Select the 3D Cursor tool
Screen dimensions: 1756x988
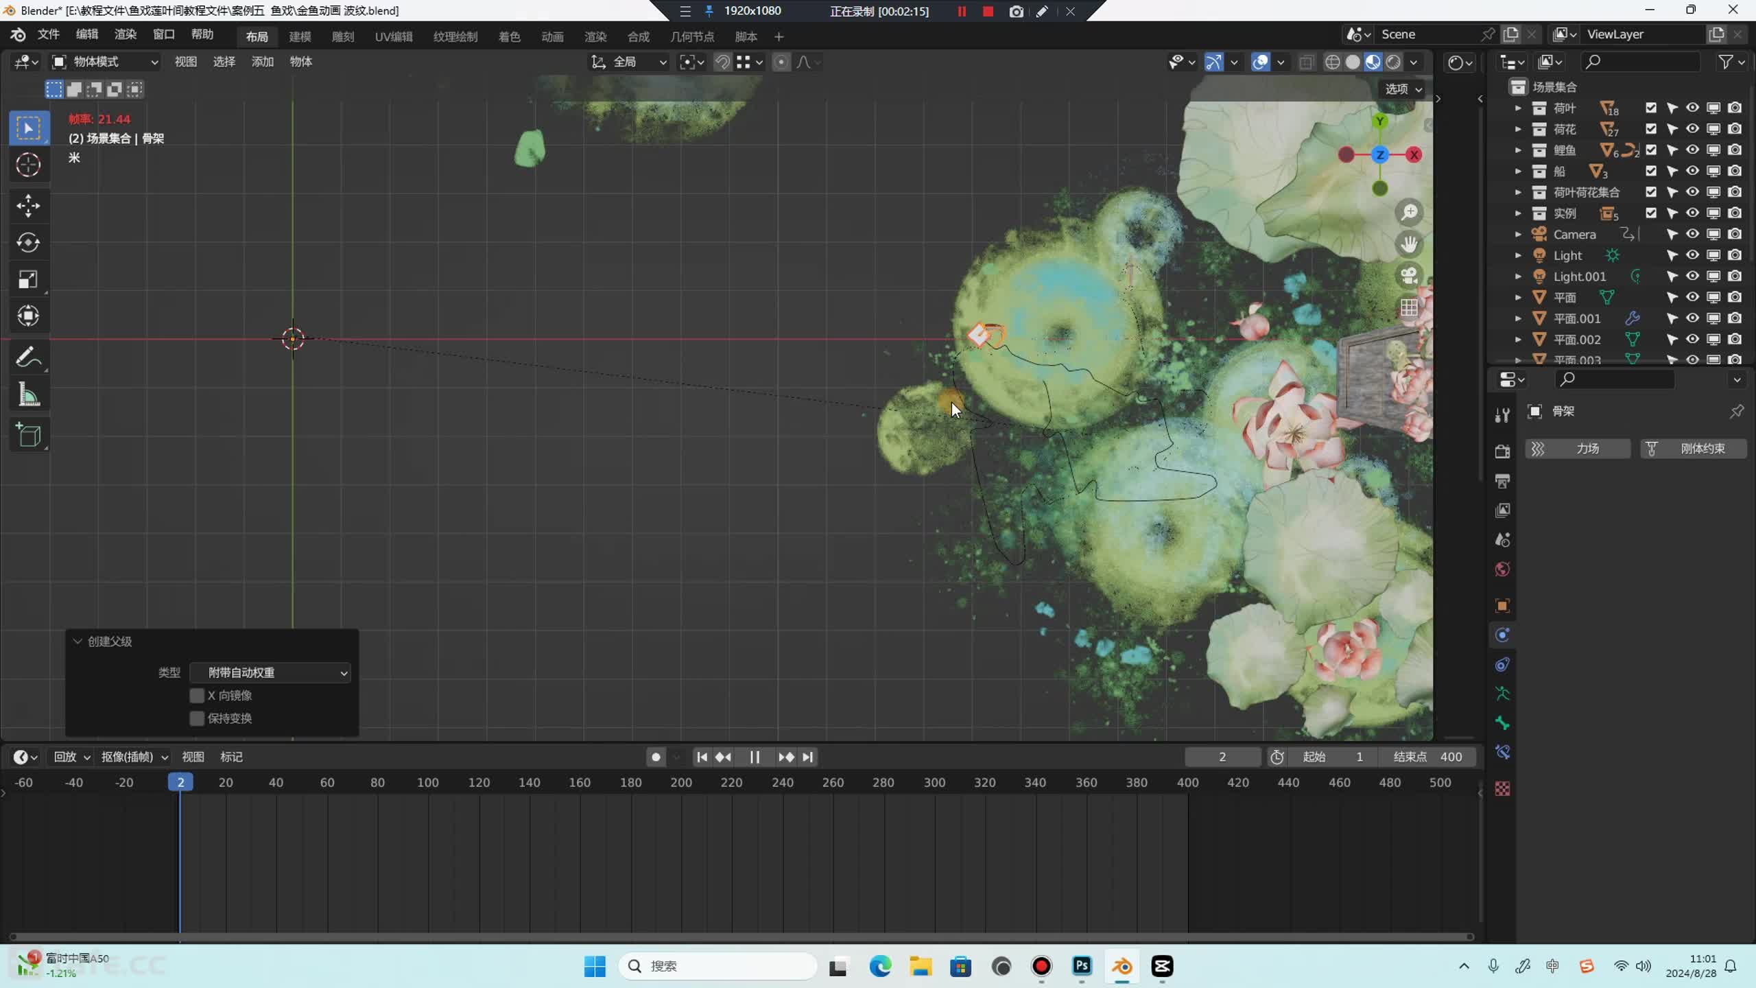(x=28, y=165)
